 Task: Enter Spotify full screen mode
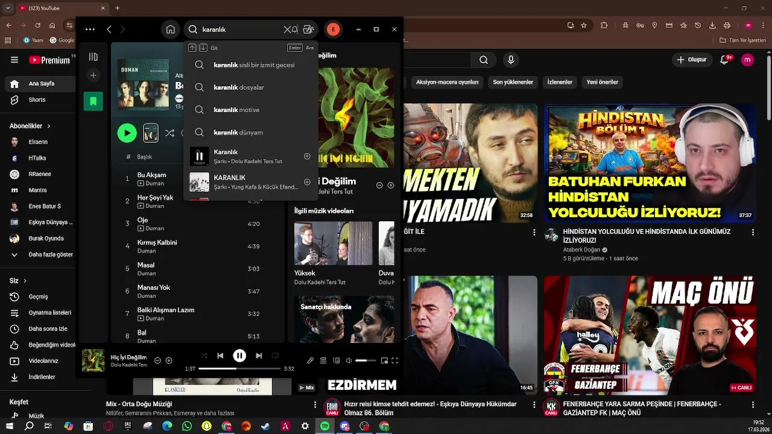[x=395, y=360]
